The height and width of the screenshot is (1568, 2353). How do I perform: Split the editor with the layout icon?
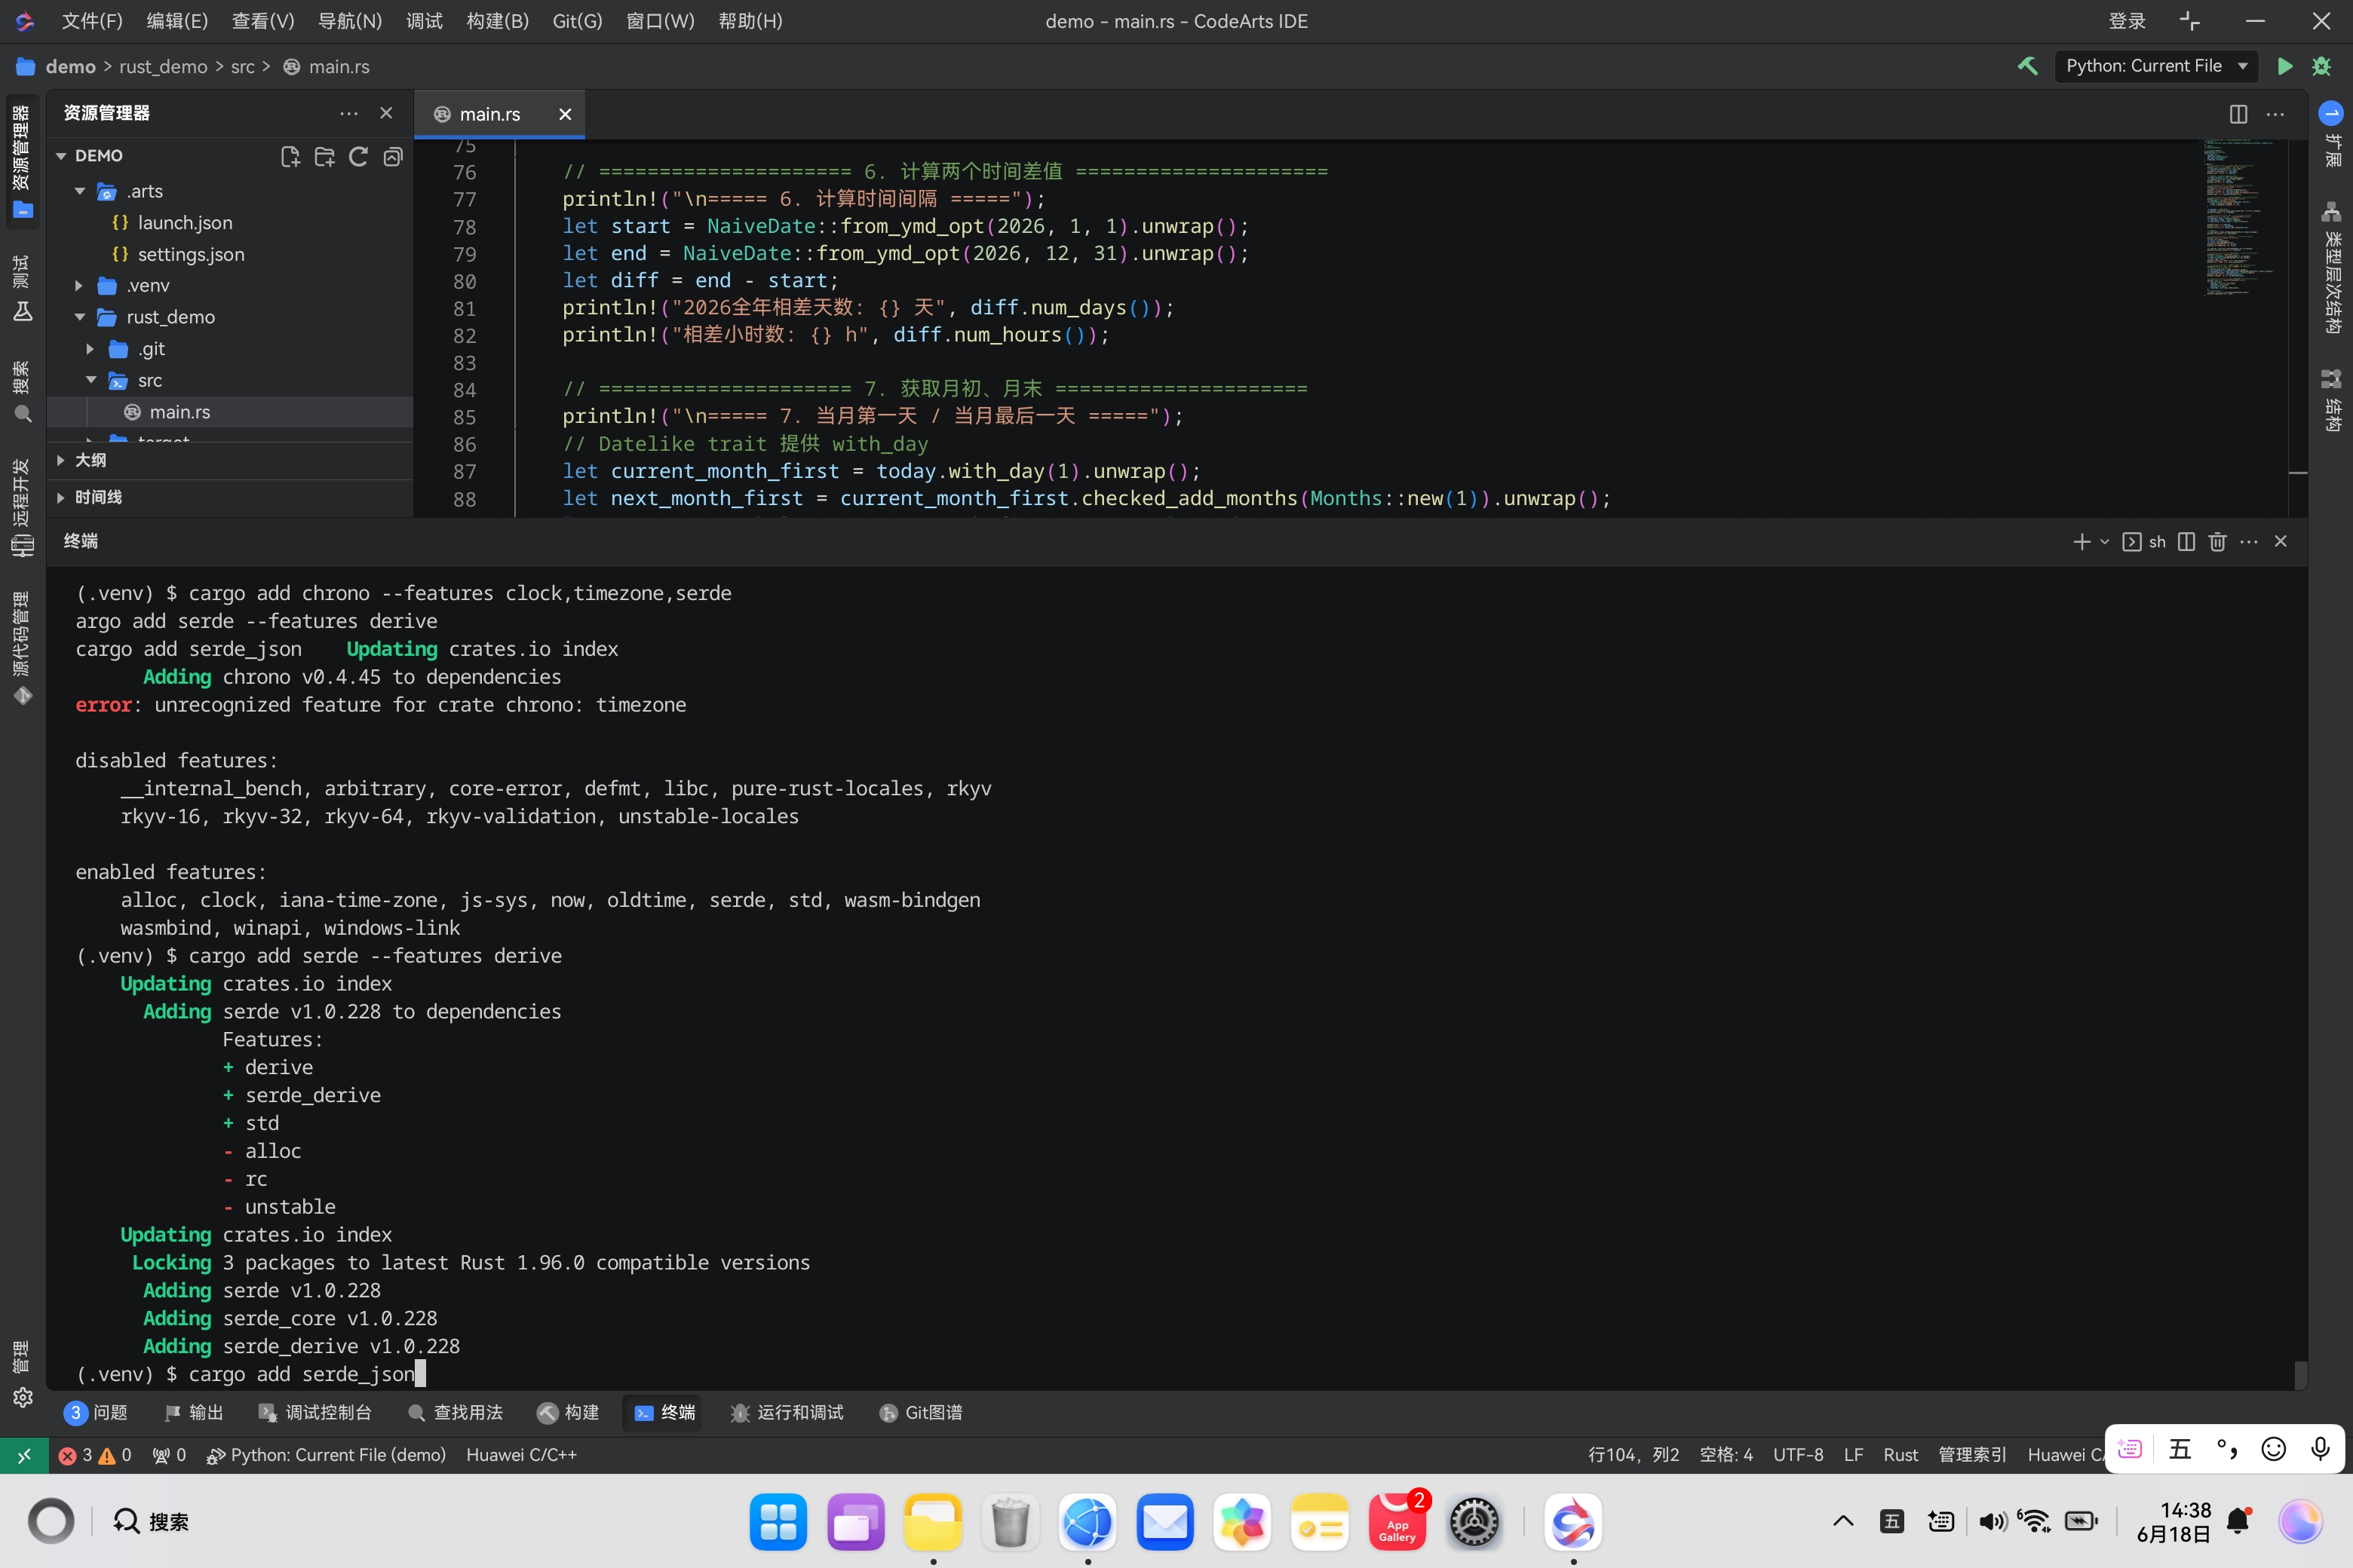coord(2238,114)
